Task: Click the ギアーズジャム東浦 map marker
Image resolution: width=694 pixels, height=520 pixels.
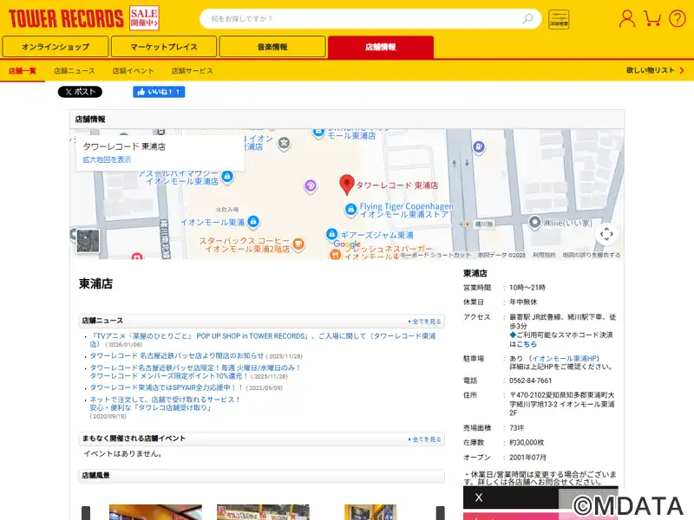Action: (x=331, y=234)
